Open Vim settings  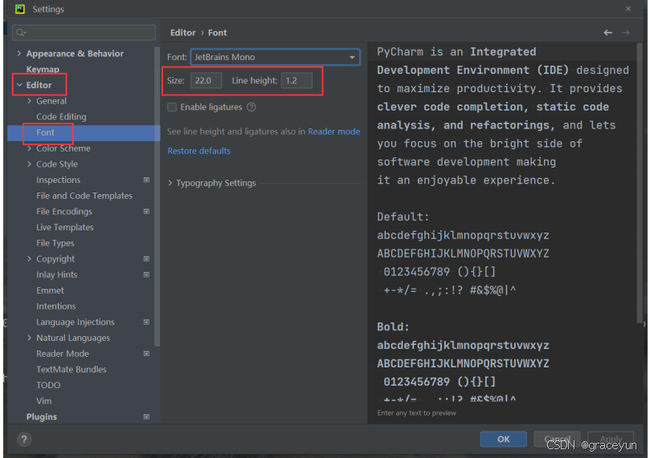(44, 401)
